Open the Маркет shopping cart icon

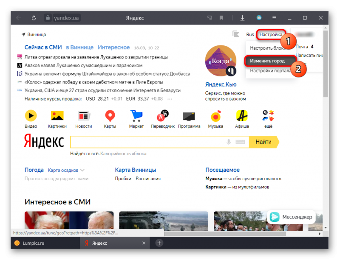[136, 116]
